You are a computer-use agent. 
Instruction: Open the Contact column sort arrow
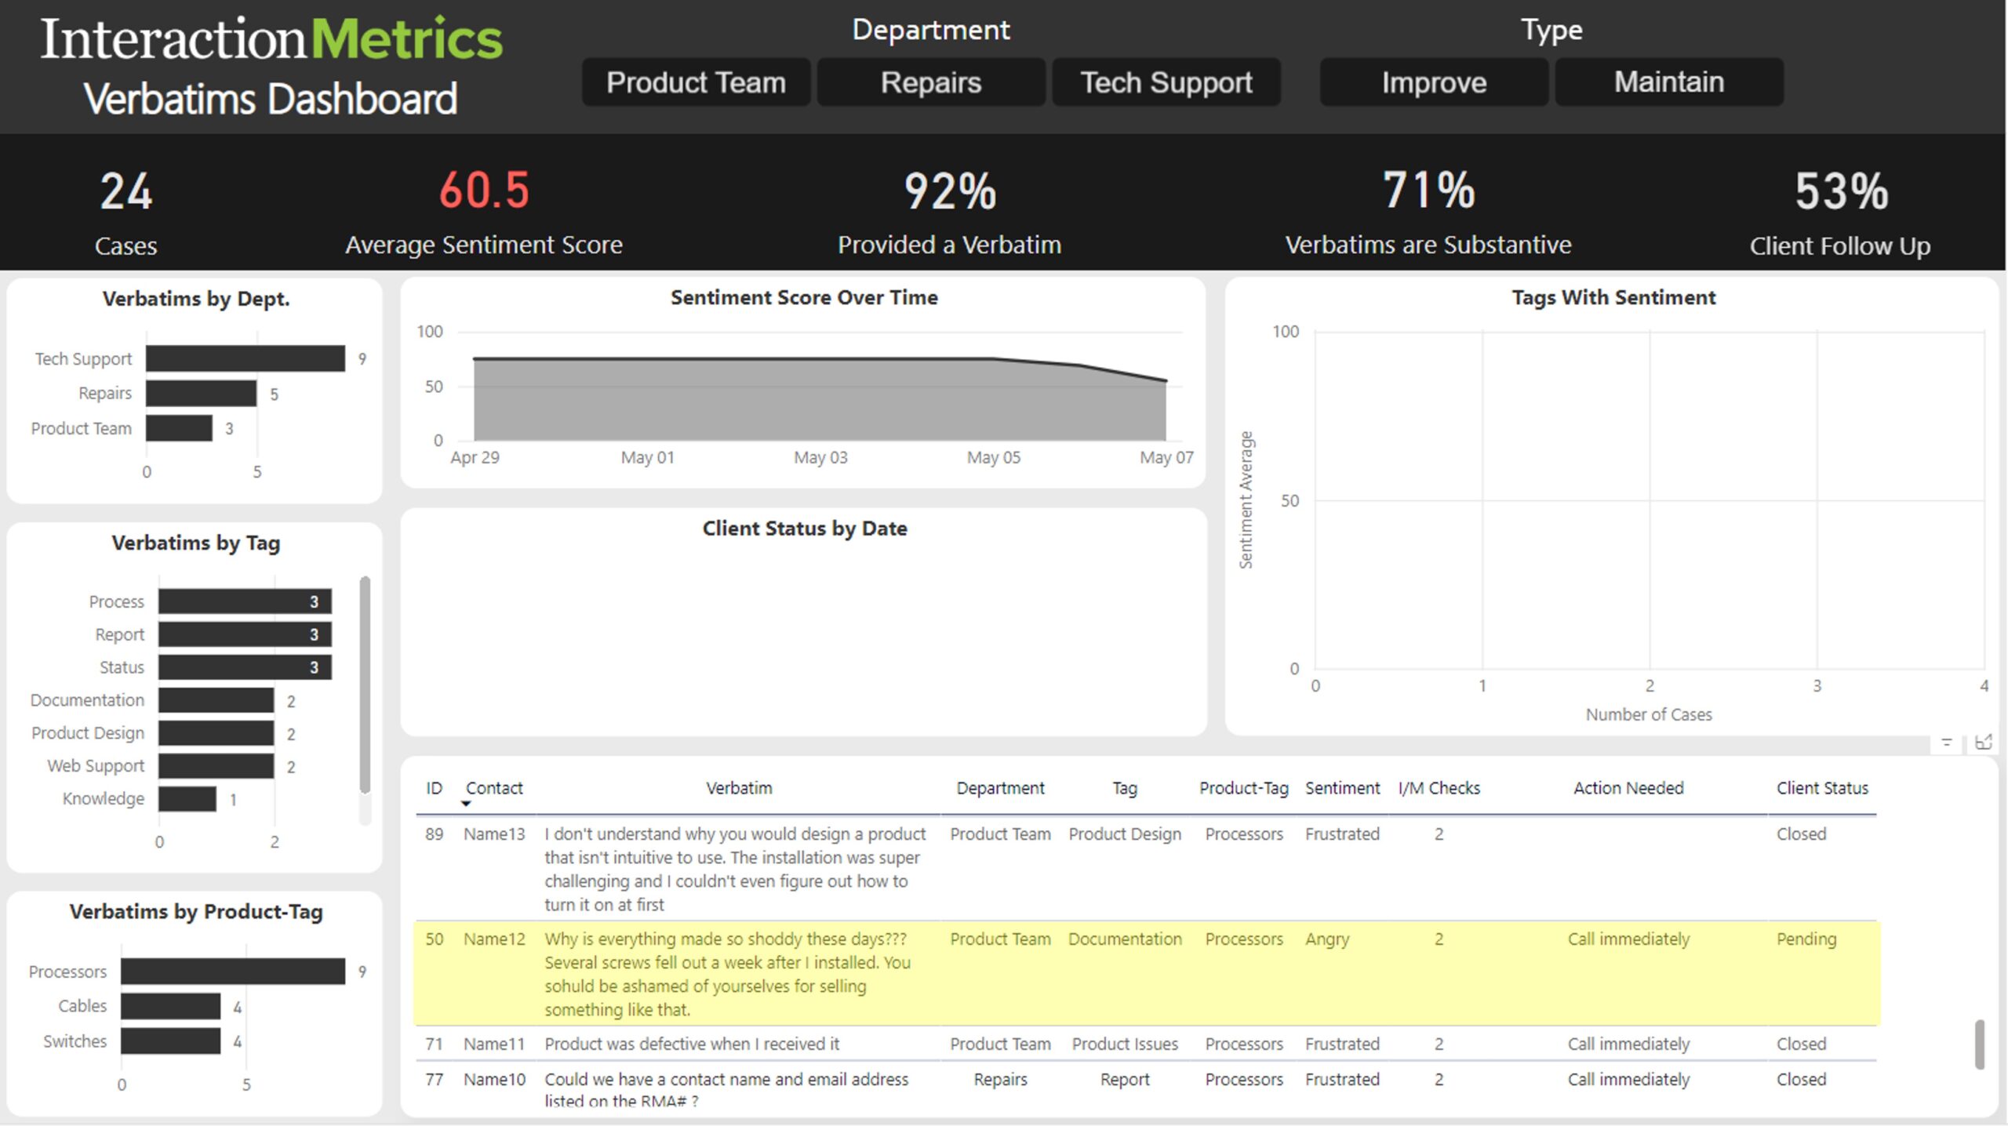tap(466, 804)
